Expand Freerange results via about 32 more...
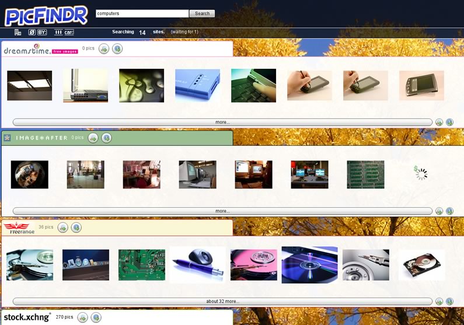 coord(222,301)
